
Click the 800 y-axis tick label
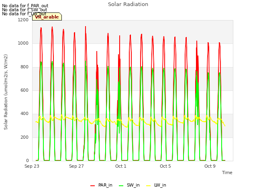[24, 67]
